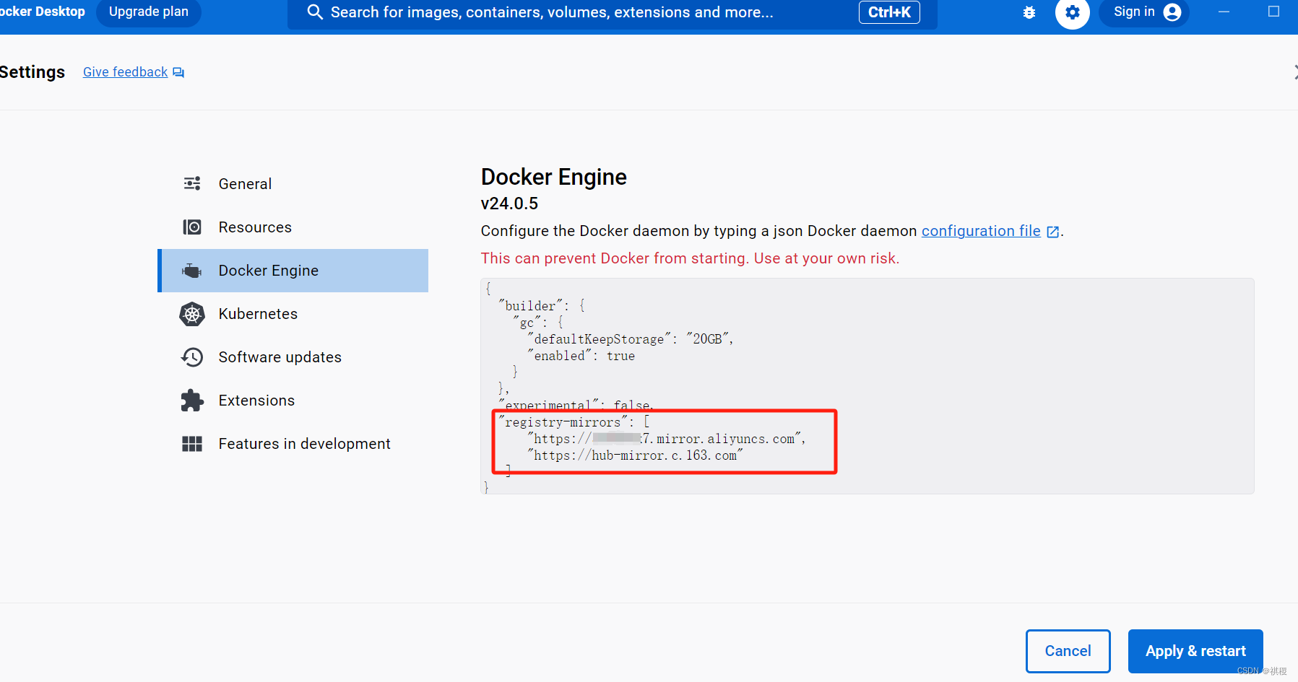Screen dimensions: 1298x682
Task: Open the General settings section
Action: coord(293,184)
